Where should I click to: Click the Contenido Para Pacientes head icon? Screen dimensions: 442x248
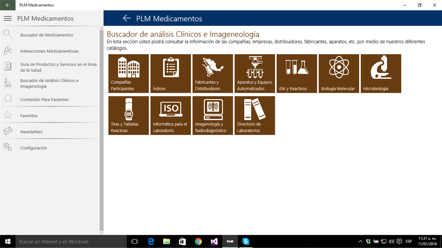8,99
